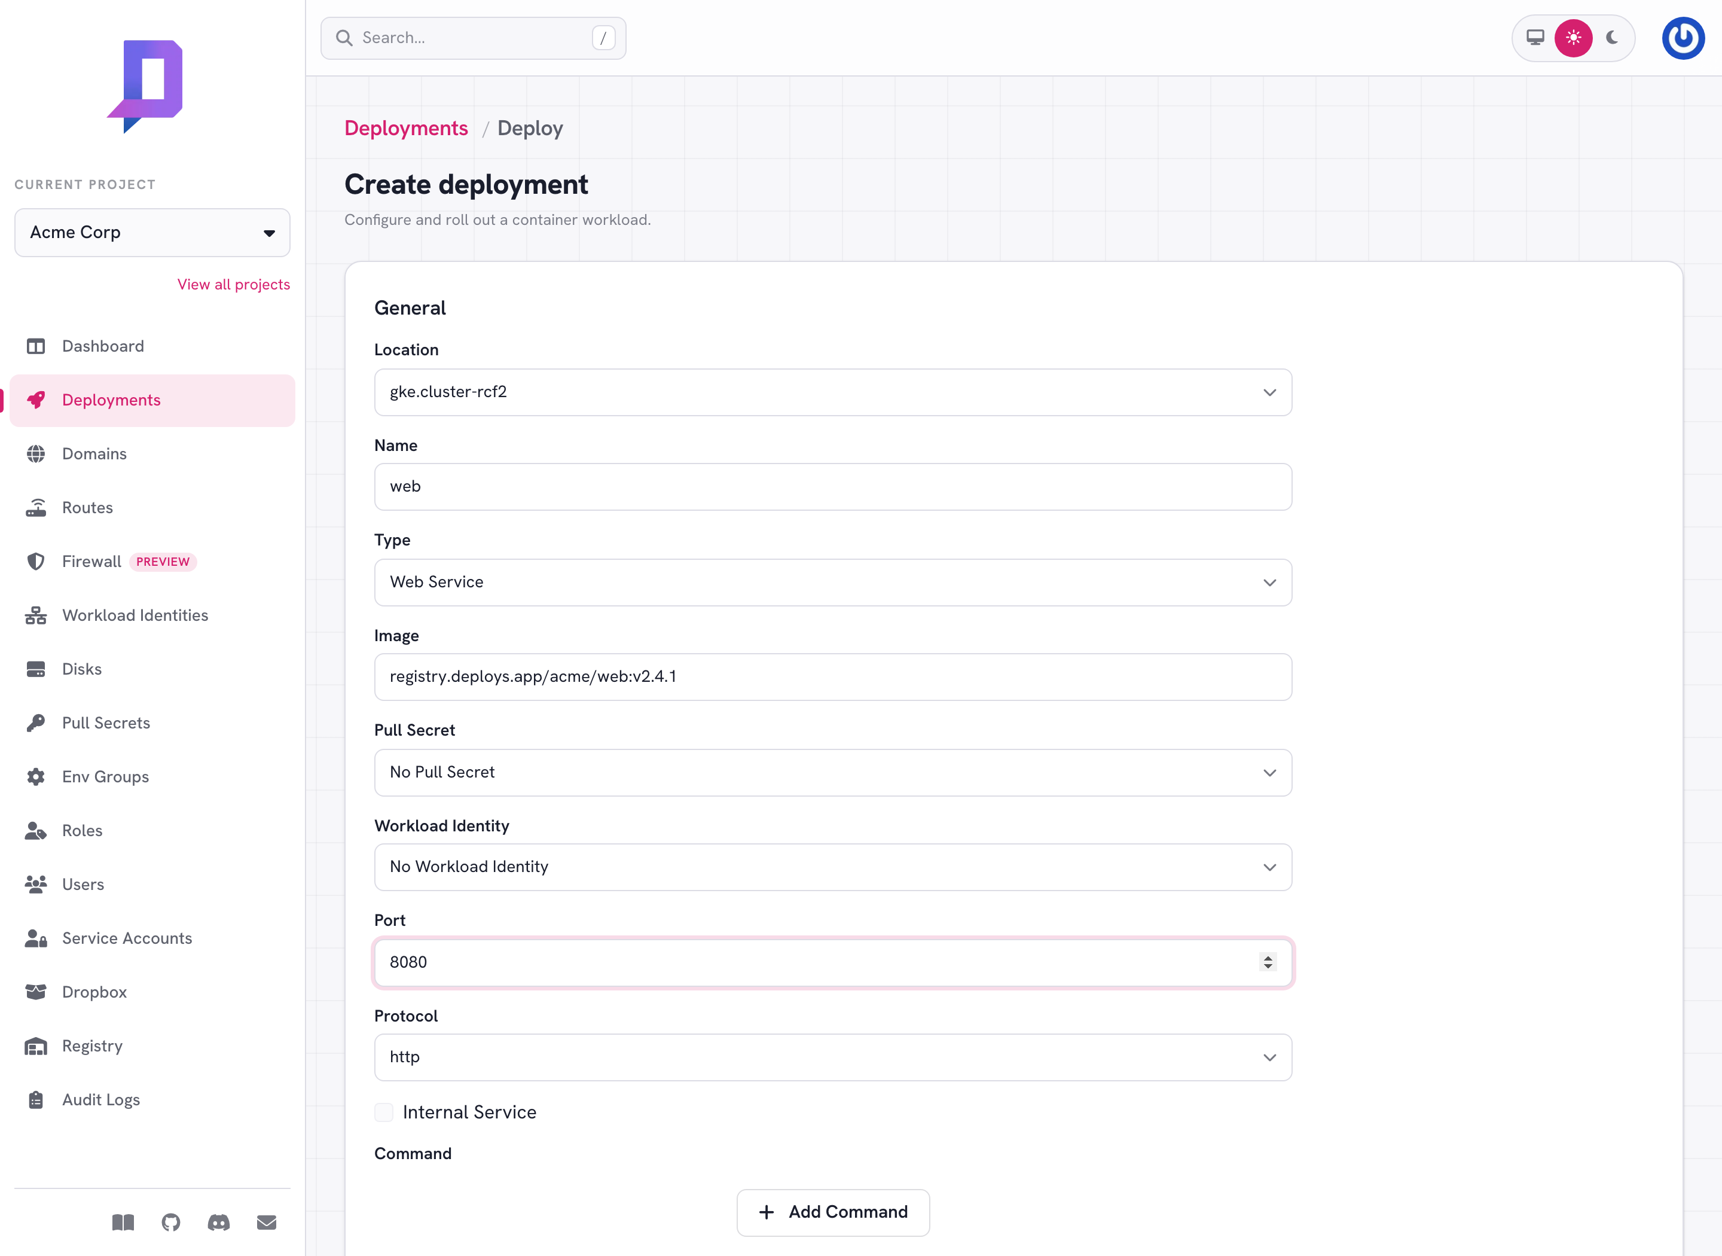Open the Location dropdown
1722x1256 pixels.
pos(833,392)
